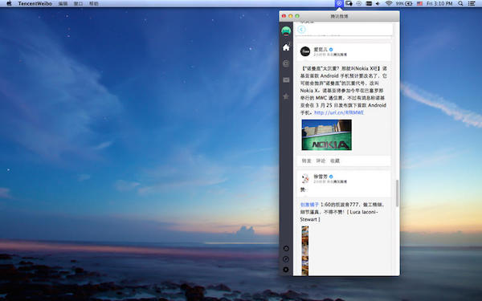Click the battery indicator in the menu bar
The height and width of the screenshot is (301, 482).
pyautogui.click(x=404, y=3)
